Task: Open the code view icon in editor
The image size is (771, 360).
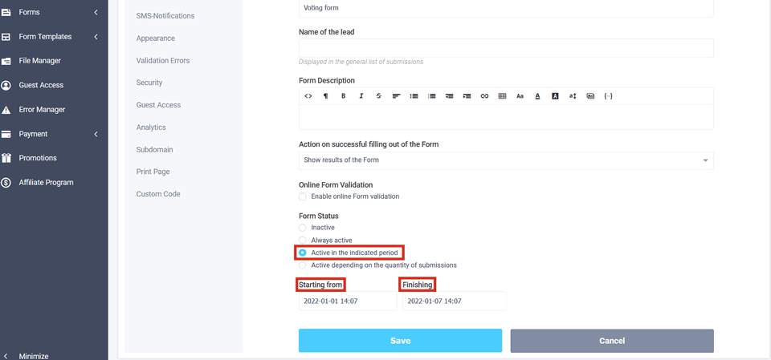Action: (308, 96)
